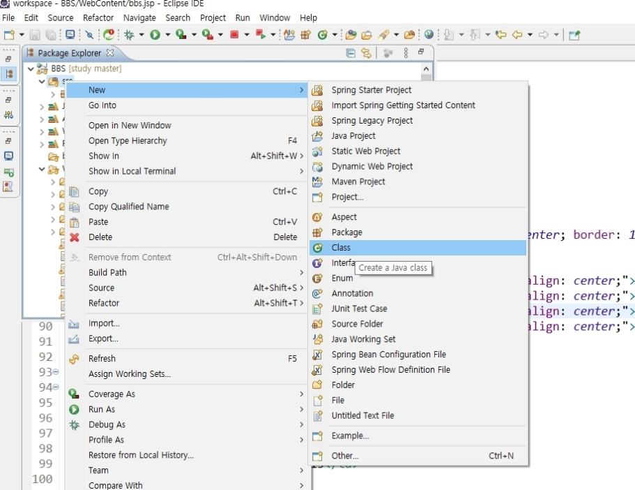
Task: Open dropdown arrow next to Run icon
Action: click(168, 35)
